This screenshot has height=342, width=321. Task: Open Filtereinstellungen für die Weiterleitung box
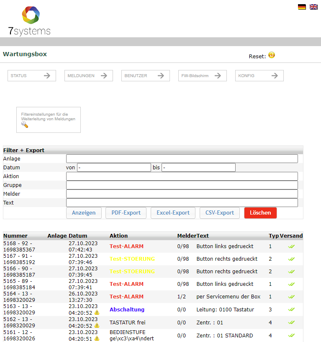49,120
